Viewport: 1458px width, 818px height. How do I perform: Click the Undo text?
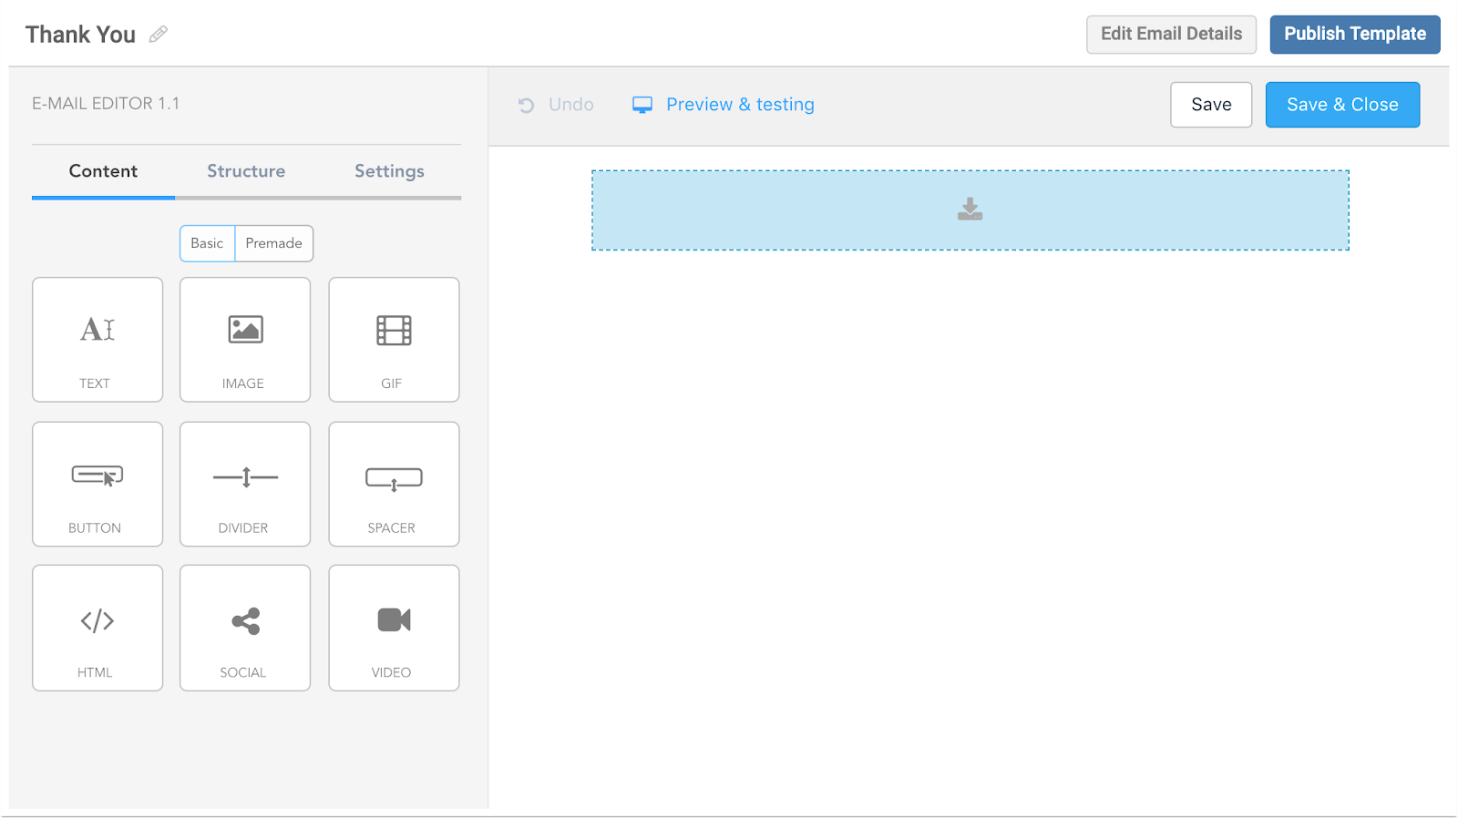pos(571,105)
